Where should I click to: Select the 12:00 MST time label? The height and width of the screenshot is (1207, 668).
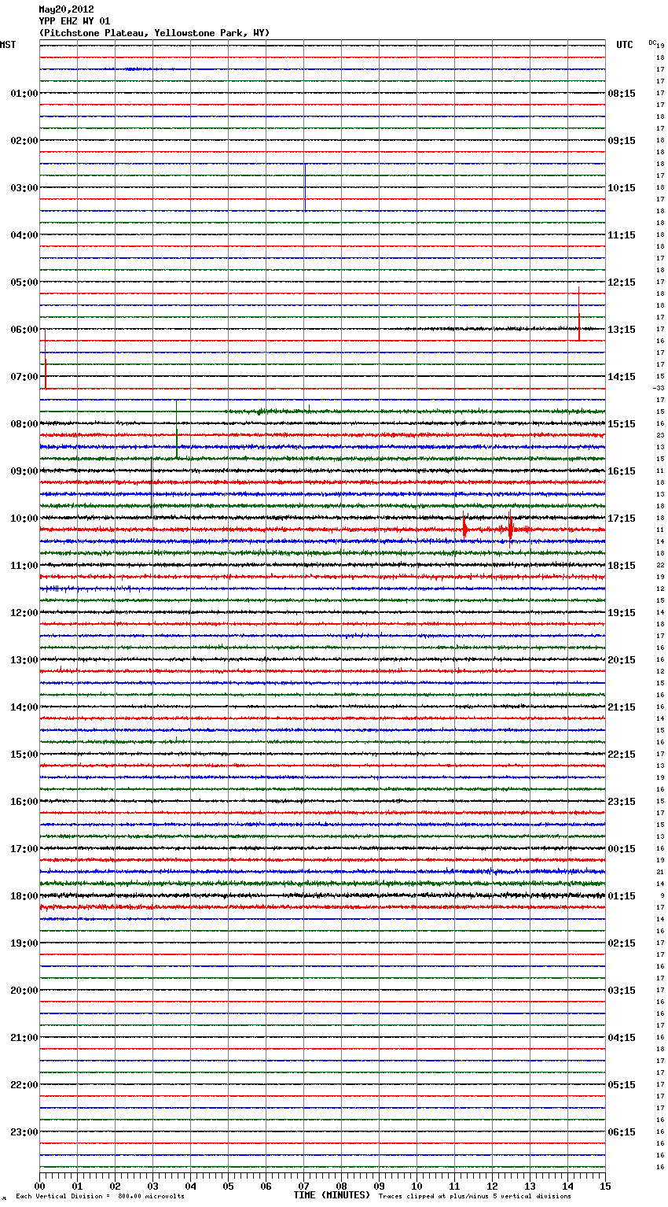[24, 613]
